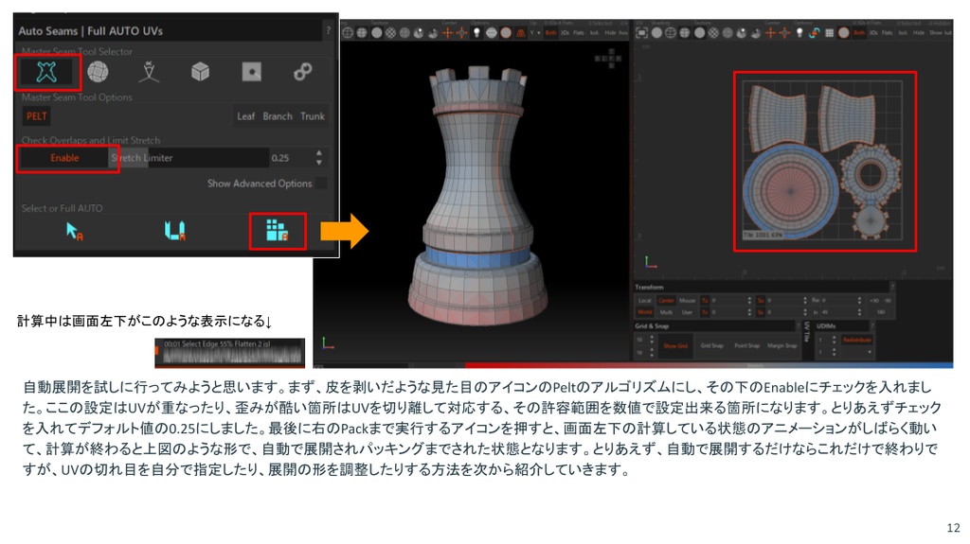This screenshot has height=544, width=970.
Task: Select the Sharp Edges seam tool icon
Action: point(149,72)
